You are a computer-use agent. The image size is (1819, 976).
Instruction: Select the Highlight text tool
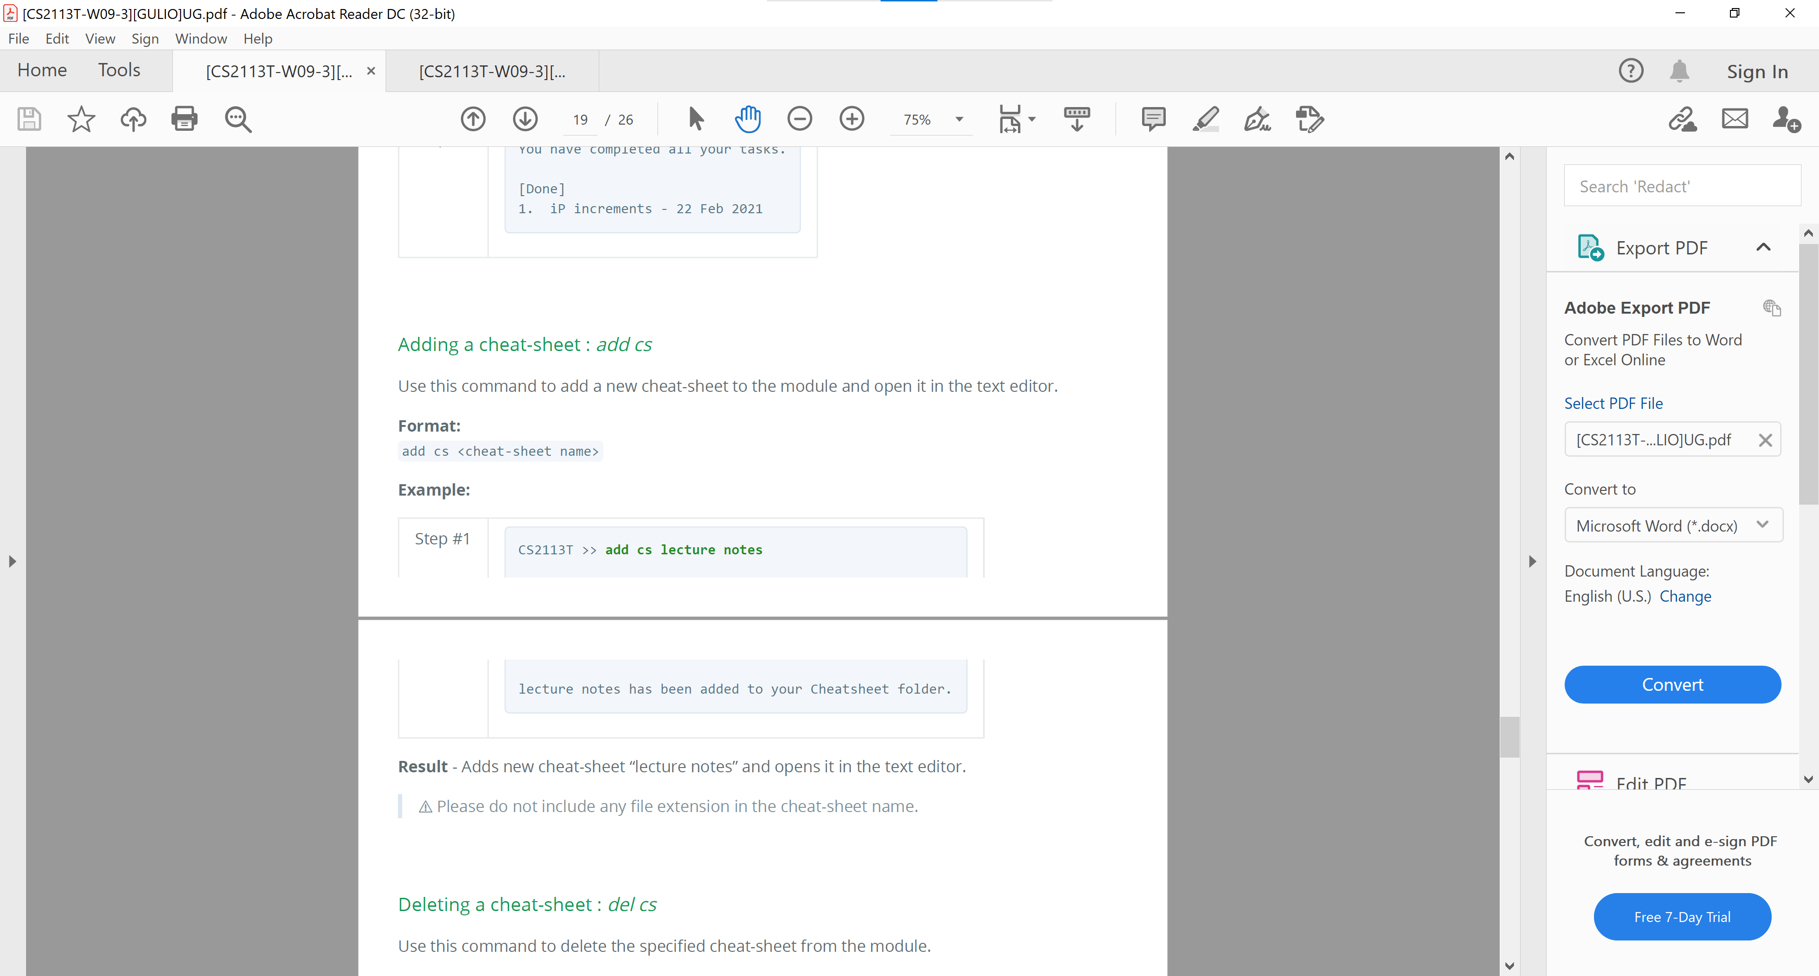point(1206,118)
